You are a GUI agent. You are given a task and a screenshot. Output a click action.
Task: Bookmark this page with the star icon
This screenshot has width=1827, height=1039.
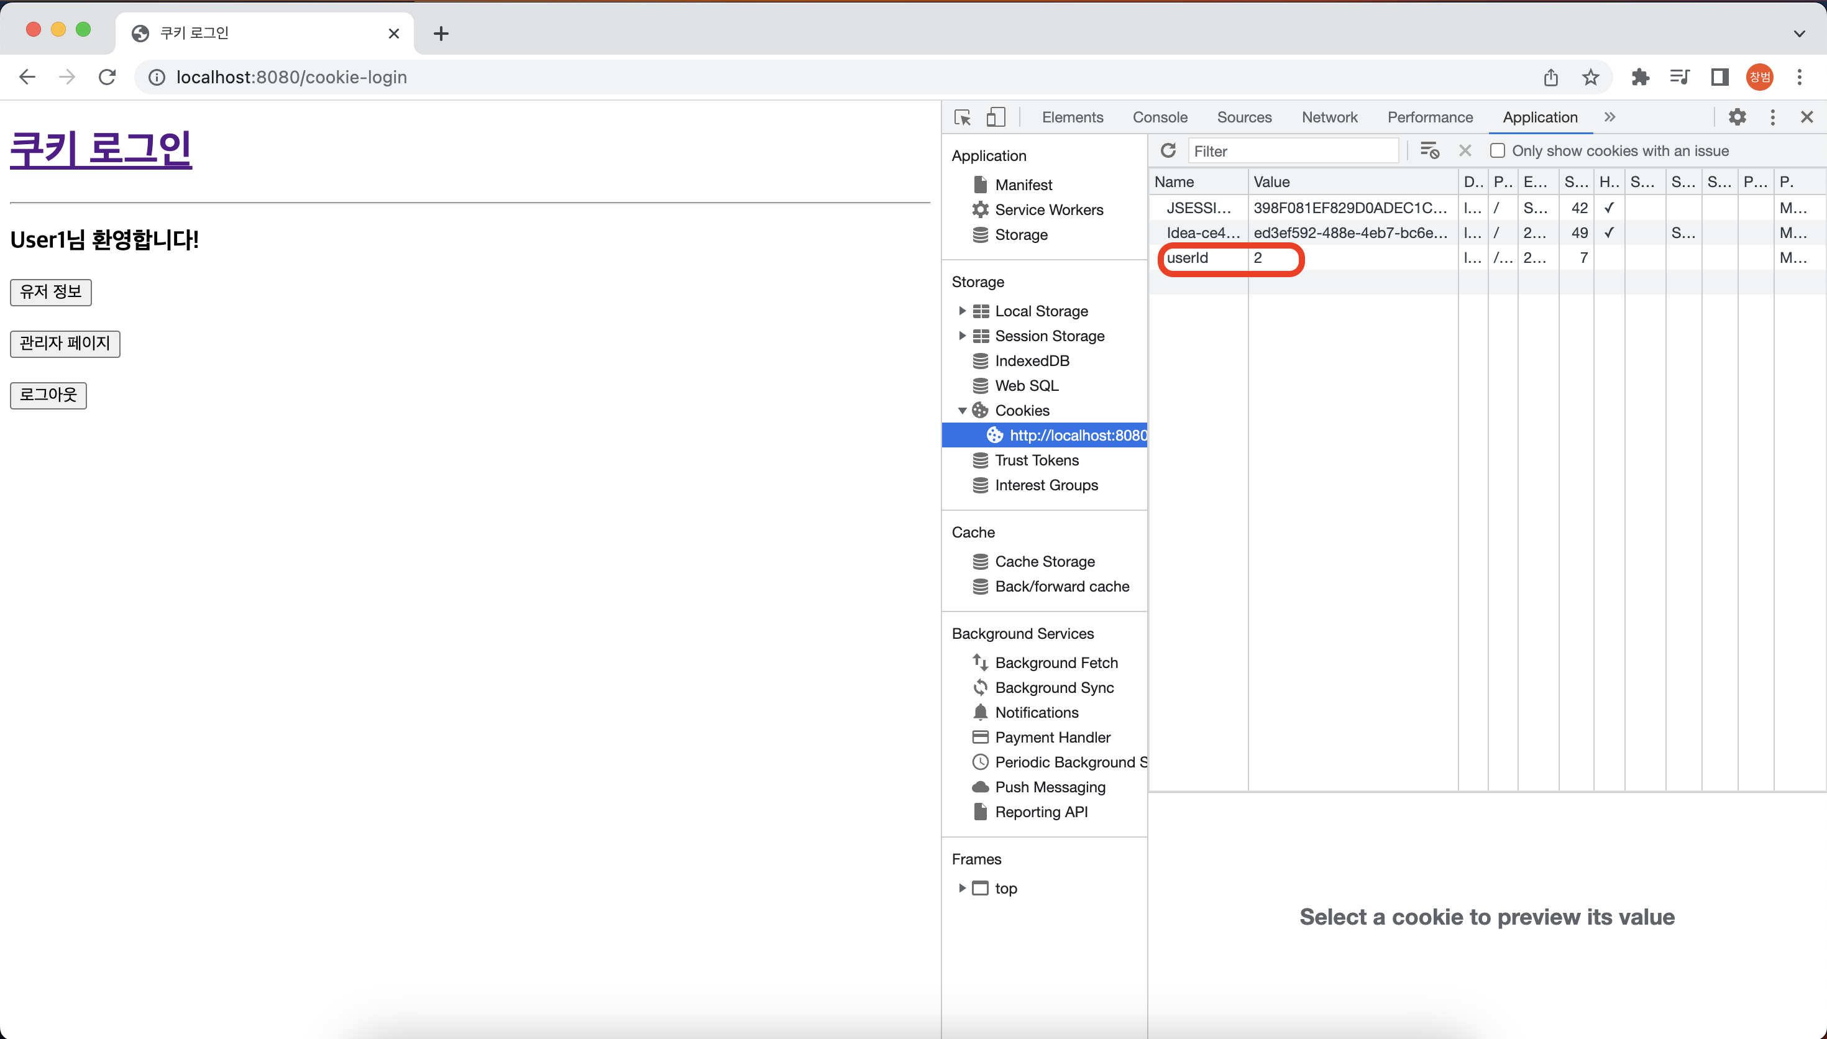tap(1590, 77)
